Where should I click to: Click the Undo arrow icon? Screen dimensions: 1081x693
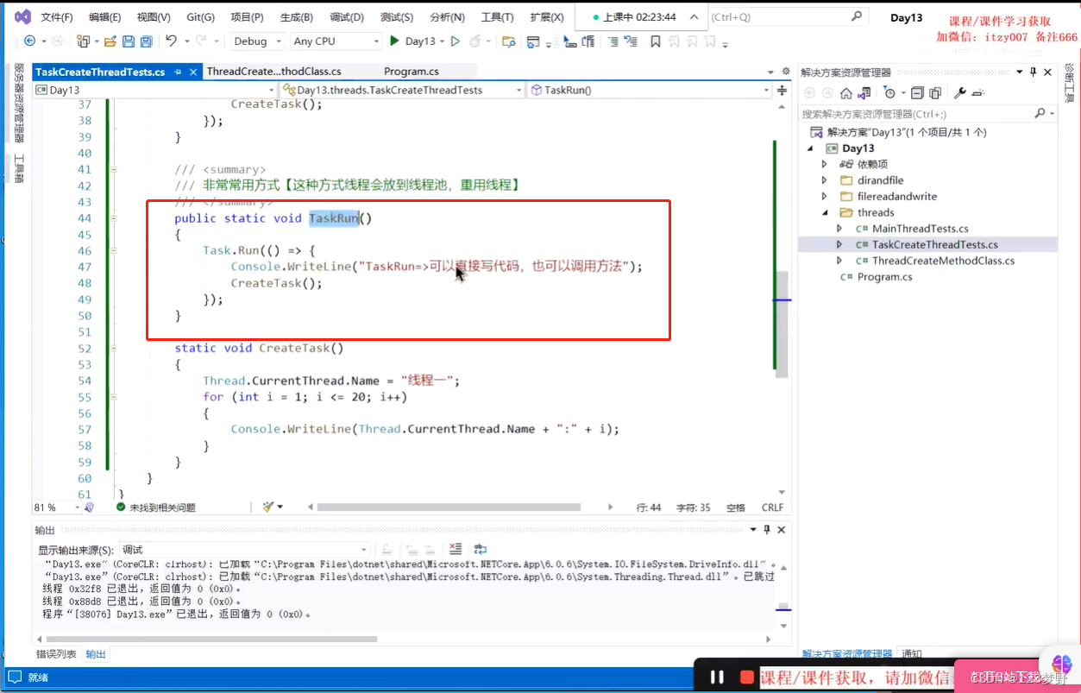tap(171, 41)
